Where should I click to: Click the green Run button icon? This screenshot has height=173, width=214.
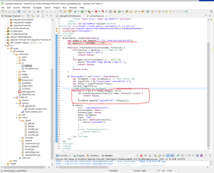[x=82, y=12]
